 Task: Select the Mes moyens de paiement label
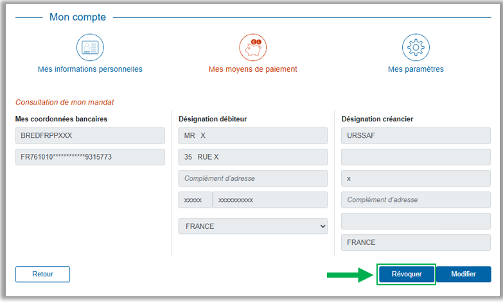point(252,69)
